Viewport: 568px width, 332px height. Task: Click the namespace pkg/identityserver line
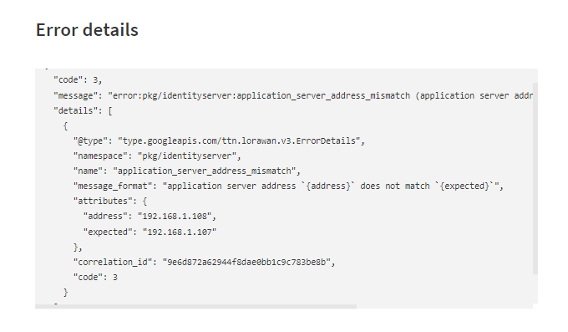pos(157,156)
